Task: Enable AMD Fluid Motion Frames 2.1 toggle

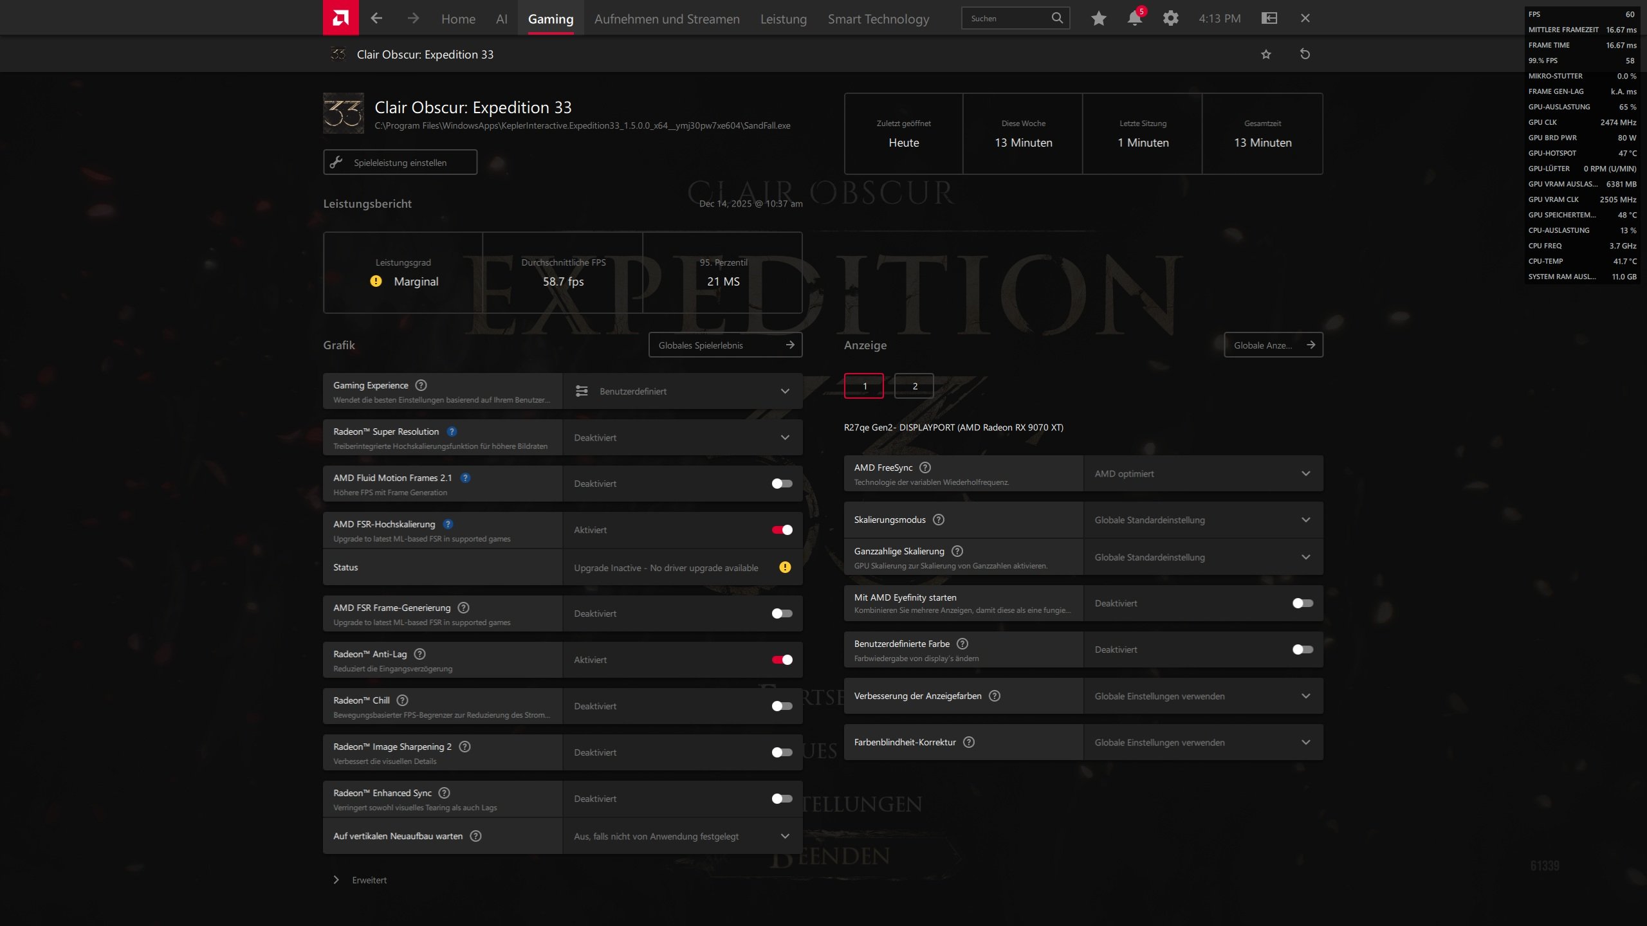Action: (x=782, y=484)
